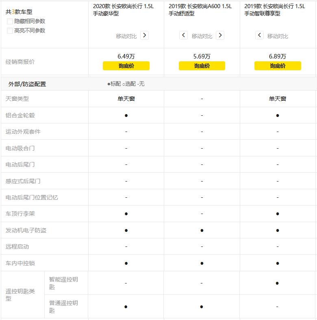Click 单天窗 value for 2020款 手动豪华型
The image size is (317, 320).
(126, 99)
